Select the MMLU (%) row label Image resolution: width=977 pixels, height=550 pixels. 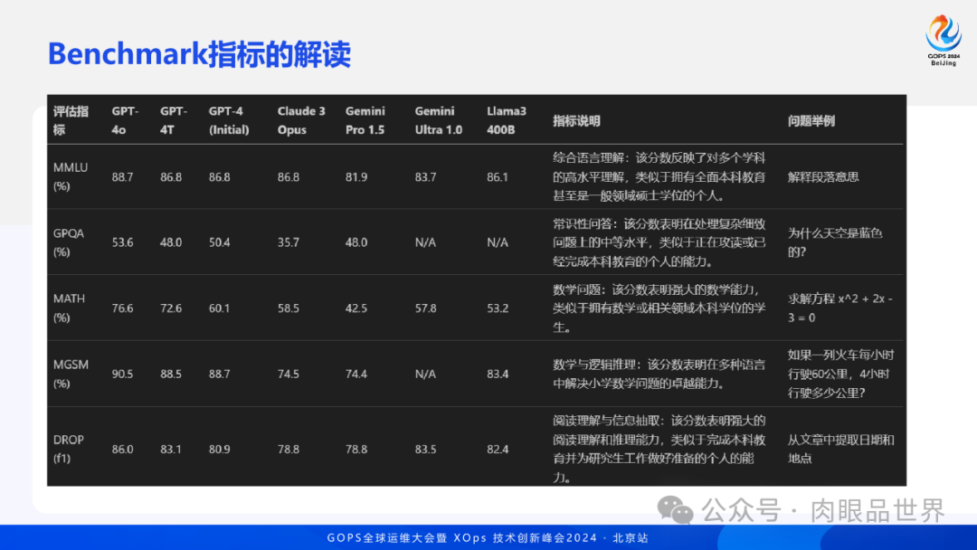point(71,177)
